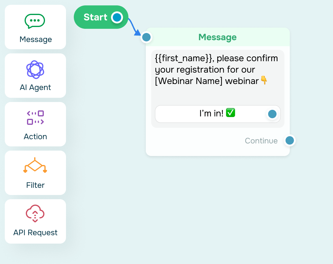This screenshot has width=333, height=264.
Task: Choose the Filter block label
Action: pos(35,185)
